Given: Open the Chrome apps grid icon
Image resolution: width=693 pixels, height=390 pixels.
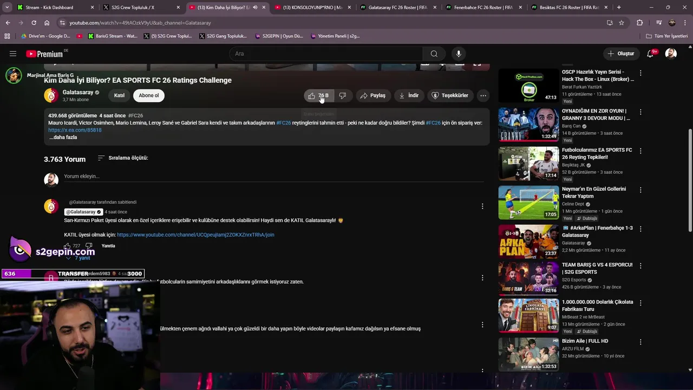Looking at the screenshot, I should coord(7,36).
